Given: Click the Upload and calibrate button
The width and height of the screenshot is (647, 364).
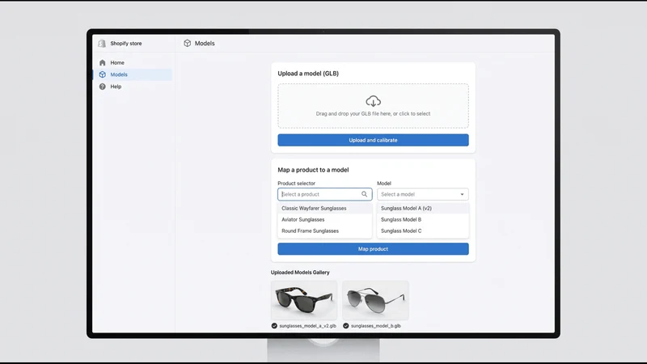Looking at the screenshot, I should click(x=373, y=140).
